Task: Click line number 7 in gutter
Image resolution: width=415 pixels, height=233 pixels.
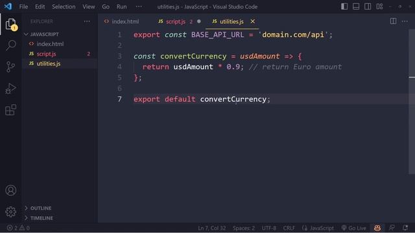Action: coord(119,99)
